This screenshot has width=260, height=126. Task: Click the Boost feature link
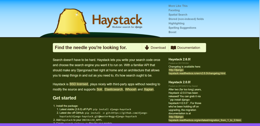(x=172, y=32)
